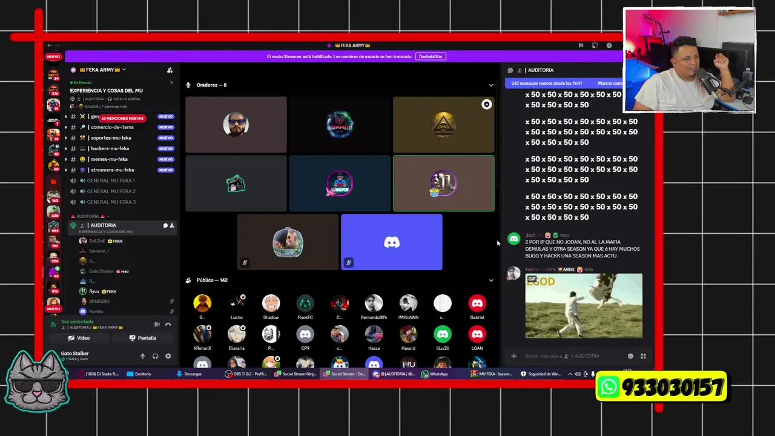Click Gabriel in the audience list
The height and width of the screenshot is (436, 775).
477,307
